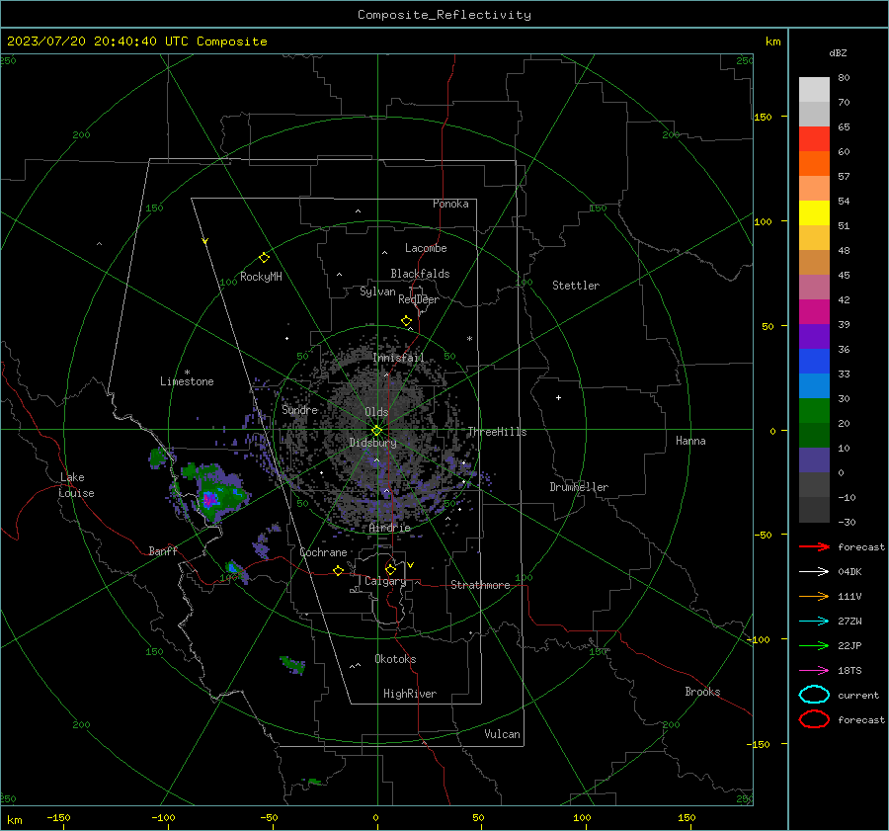
Task: Click the Drumheller city label
Action: (579, 487)
